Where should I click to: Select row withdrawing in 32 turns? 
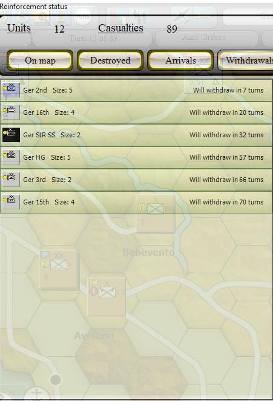(x=136, y=135)
